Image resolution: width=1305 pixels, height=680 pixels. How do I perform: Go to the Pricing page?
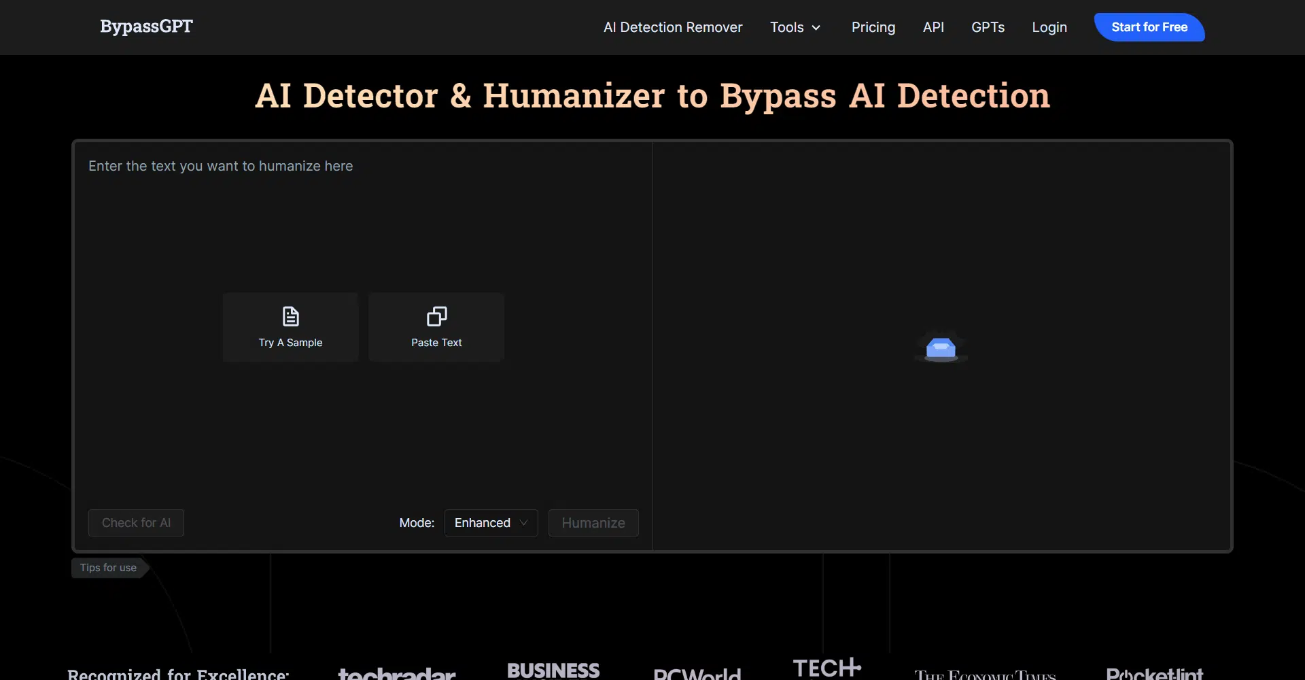(873, 27)
